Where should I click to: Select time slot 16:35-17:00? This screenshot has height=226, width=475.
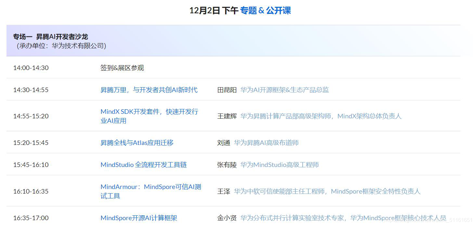(31, 218)
